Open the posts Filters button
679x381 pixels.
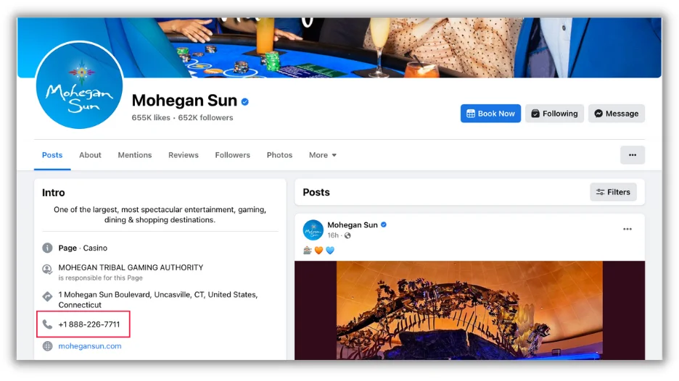[x=613, y=192]
